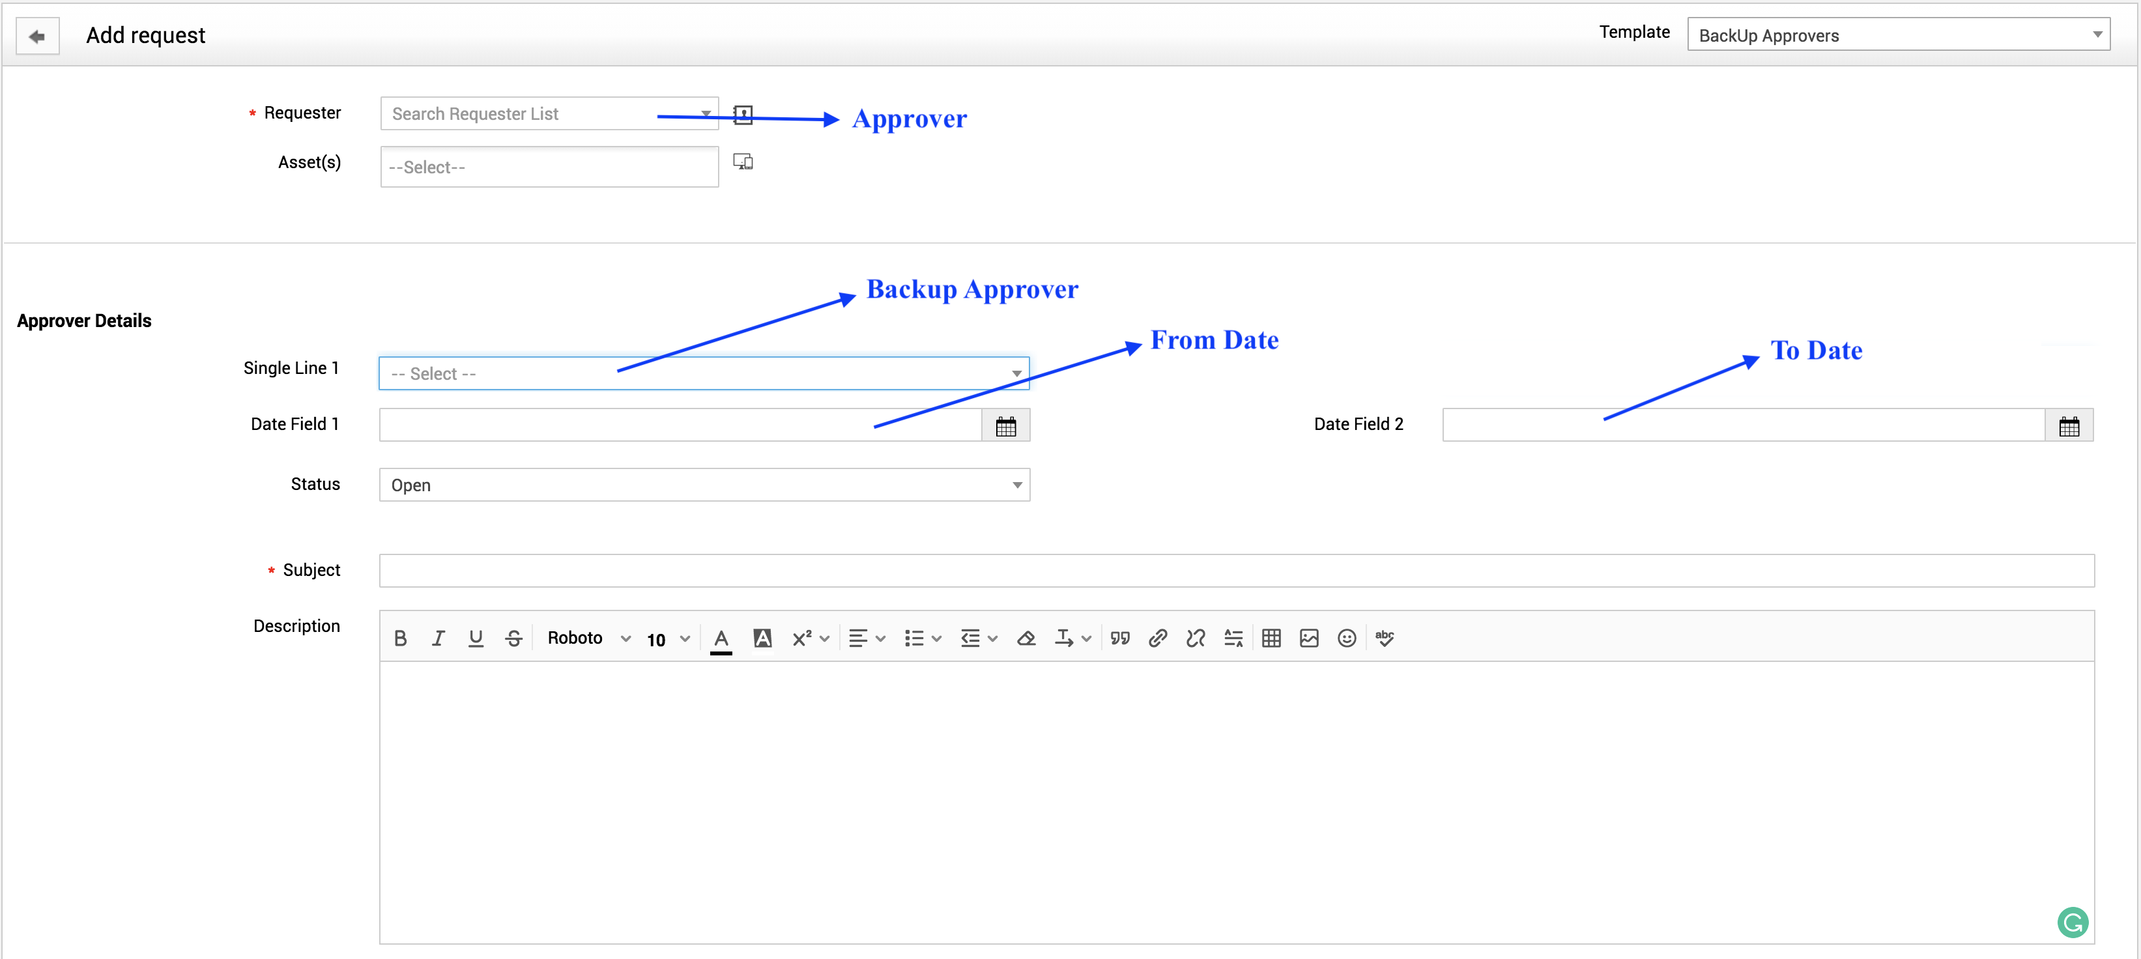Click the back arrow button
Image resolution: width=2141 pixels, height=959 pixels.
[36, 36]
